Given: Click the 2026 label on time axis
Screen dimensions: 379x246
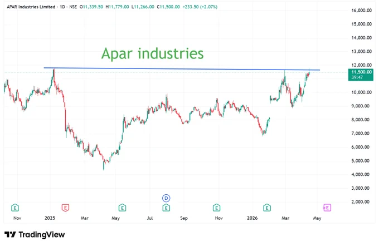Looking at the screenshot, I should pos(252,218).
